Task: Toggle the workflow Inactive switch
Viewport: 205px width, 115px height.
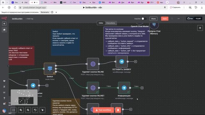Action: [x=144, y=19]
